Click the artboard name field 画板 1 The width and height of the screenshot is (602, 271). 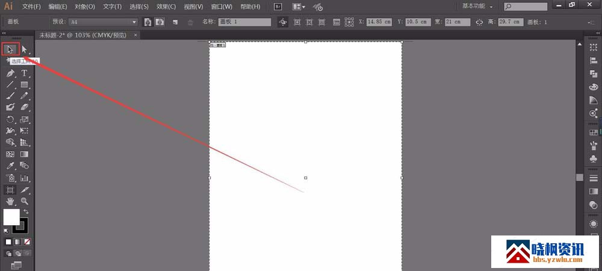click(244, 22)
